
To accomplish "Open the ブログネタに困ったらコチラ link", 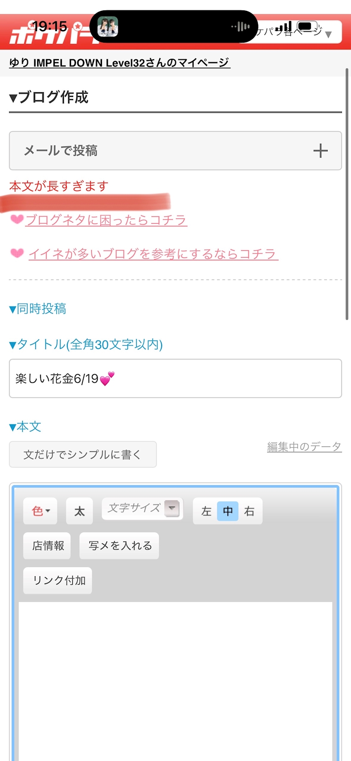I will [x=106, y=220].
